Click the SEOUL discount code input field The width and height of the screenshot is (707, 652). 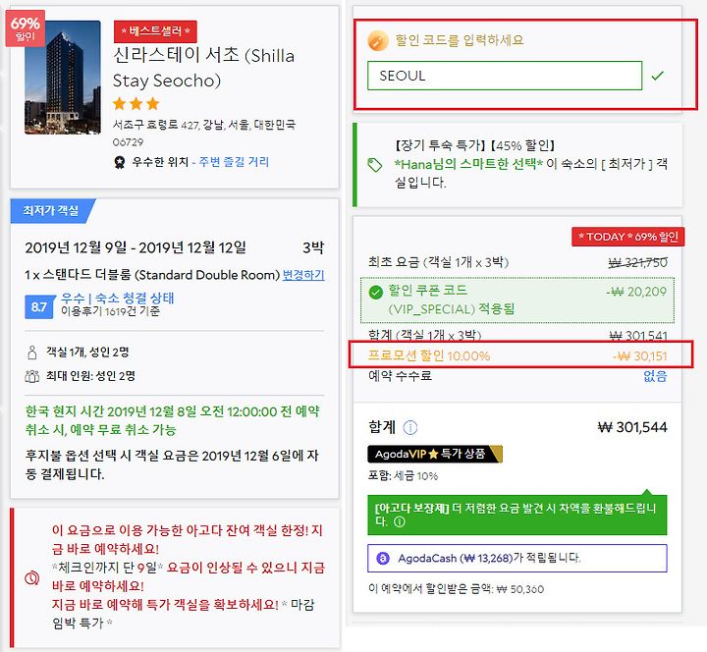point(504,76)
